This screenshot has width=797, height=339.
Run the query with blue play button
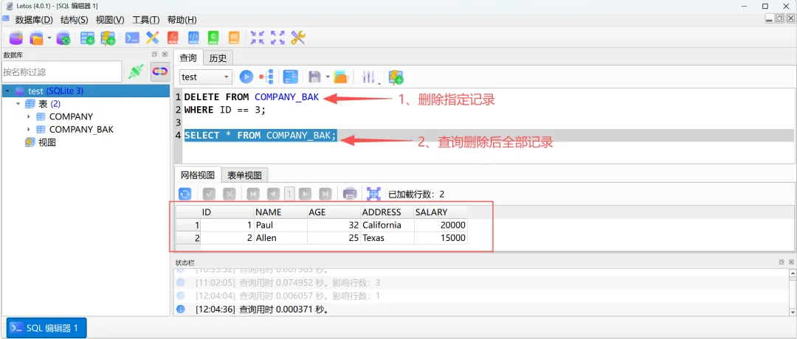246,77
